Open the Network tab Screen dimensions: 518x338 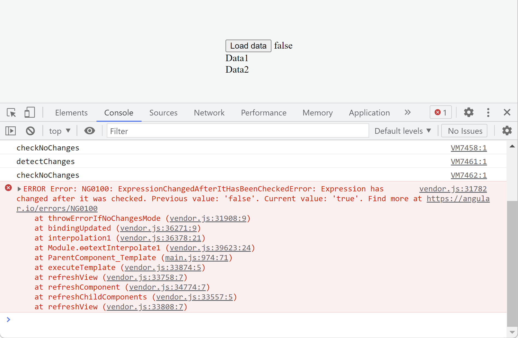pos(209,112)
